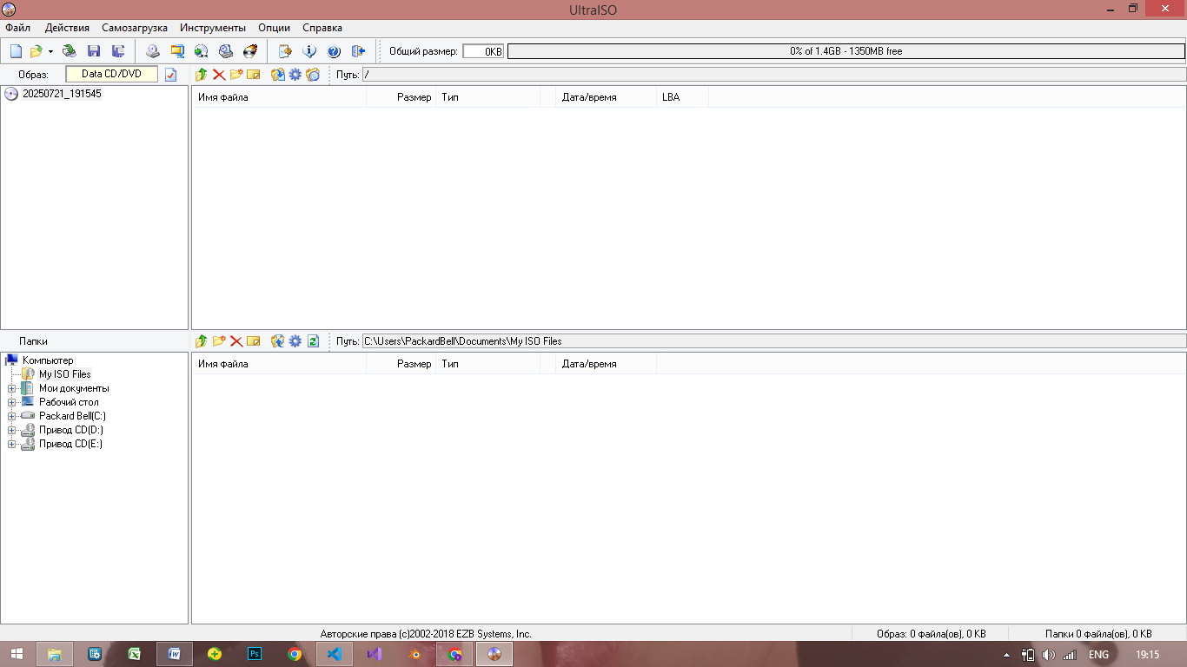Click the red X delete icon in image pane

point(219,75)
